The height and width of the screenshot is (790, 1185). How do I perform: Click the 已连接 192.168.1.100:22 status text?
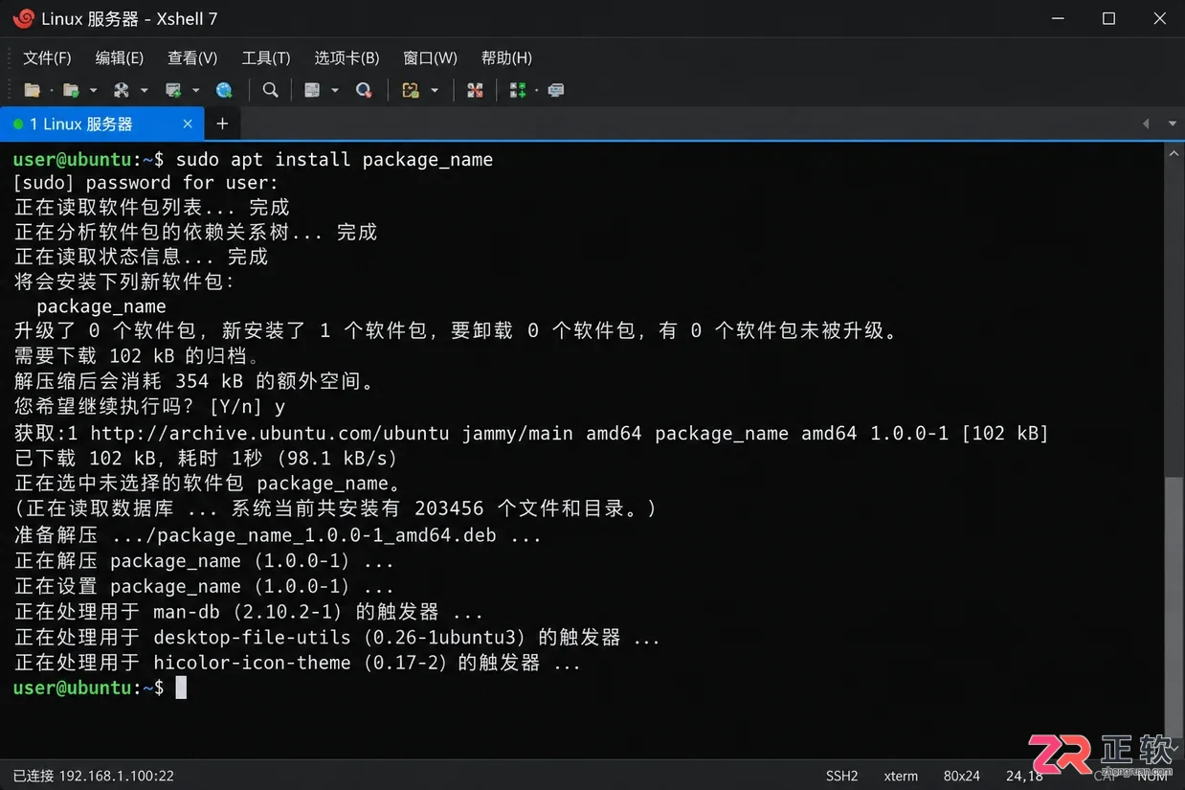click(x=94, y=776)
